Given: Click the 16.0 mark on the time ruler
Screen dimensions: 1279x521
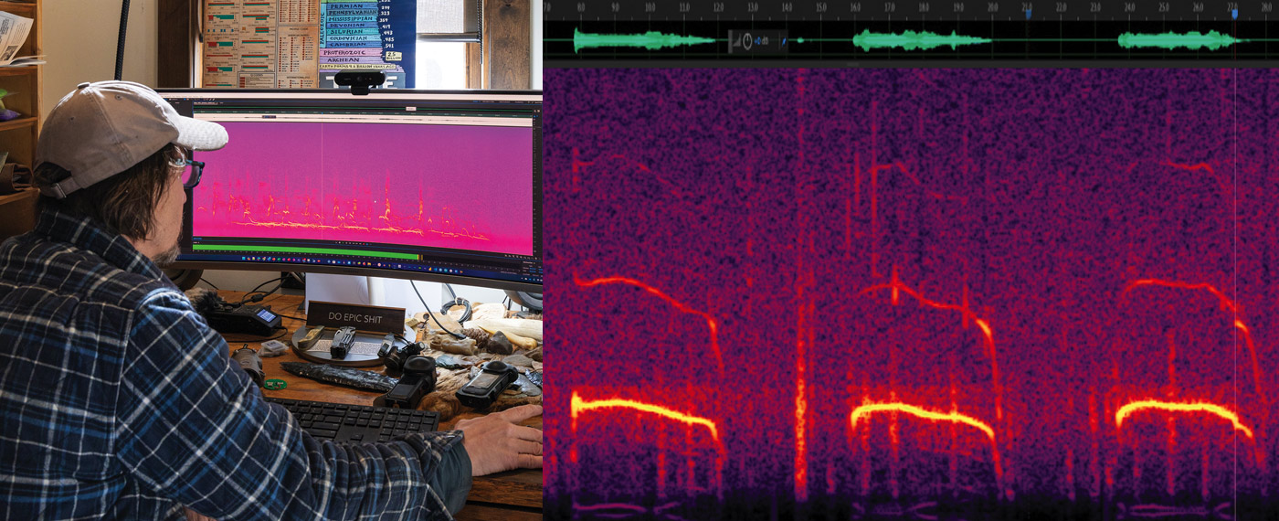Looking at the screenshot, I should 855,8.
